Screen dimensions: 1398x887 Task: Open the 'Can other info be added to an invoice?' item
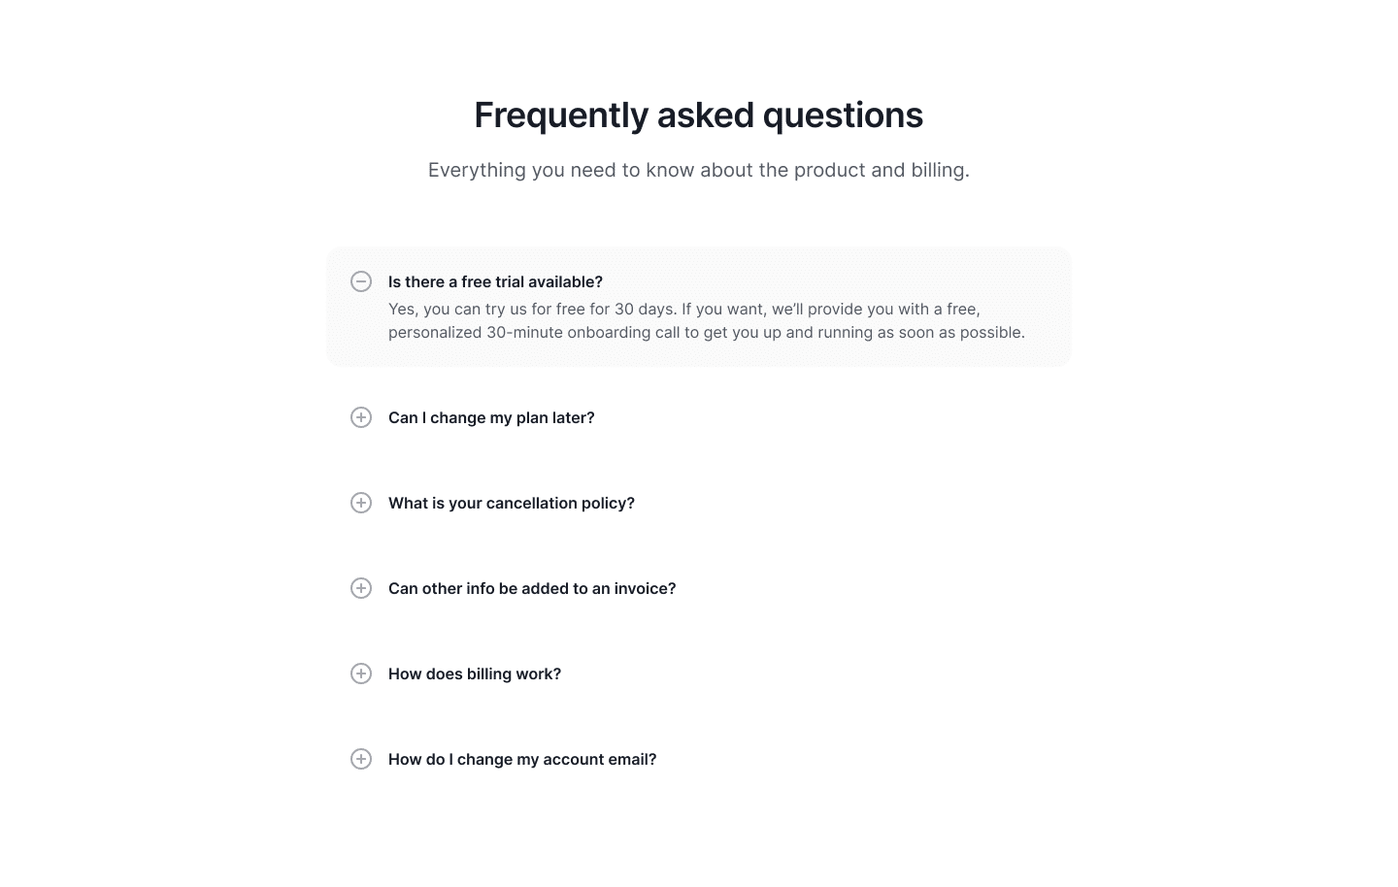pyautogui.click(x=532, y=588)
